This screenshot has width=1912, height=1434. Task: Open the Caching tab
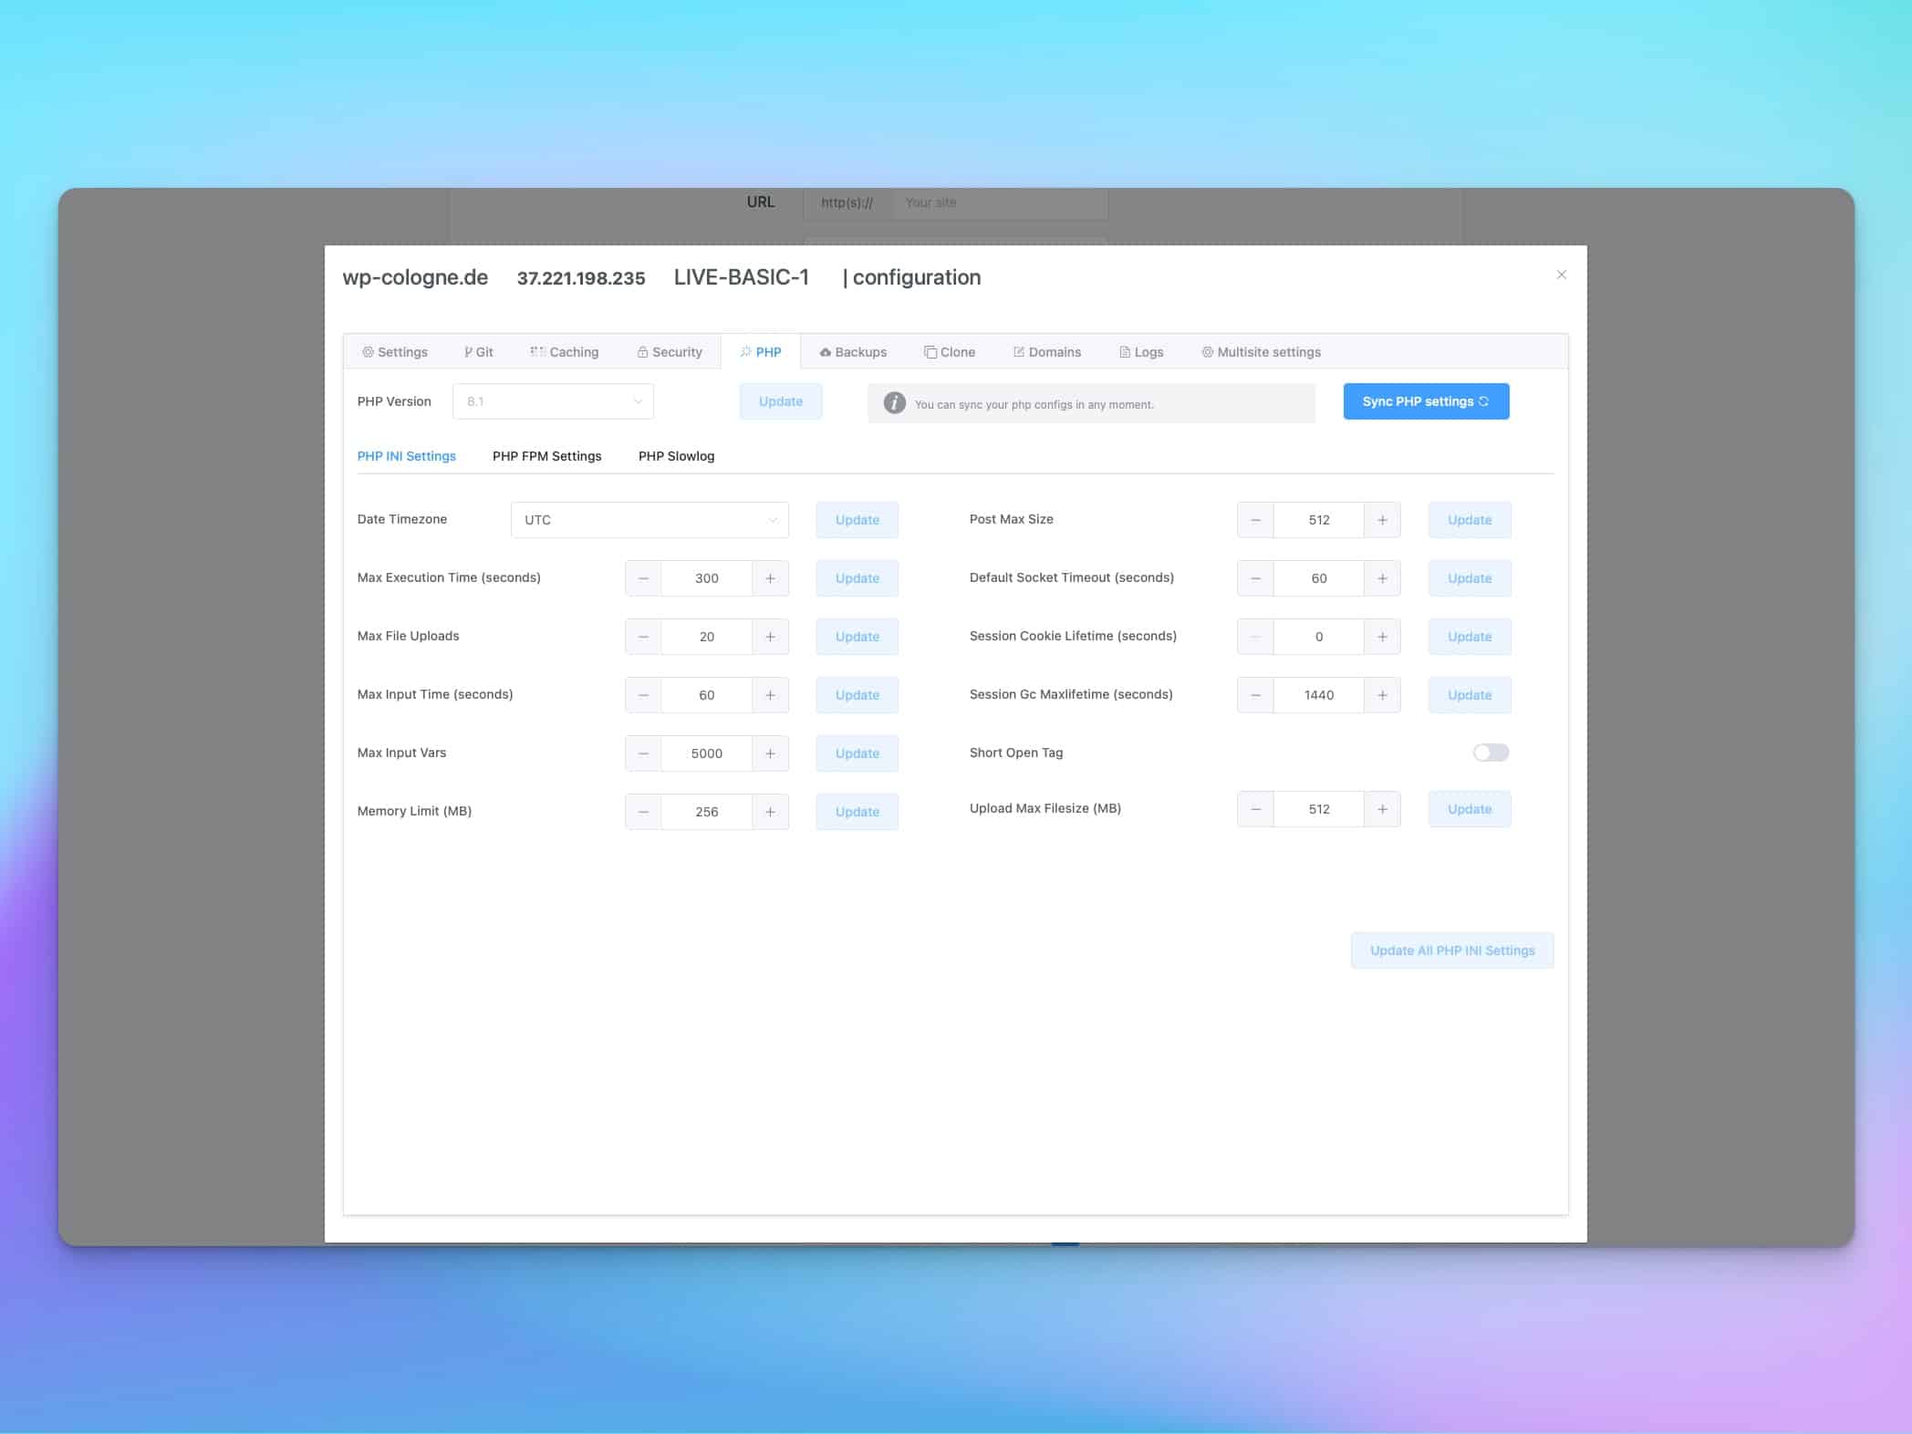tap(565, 352)
